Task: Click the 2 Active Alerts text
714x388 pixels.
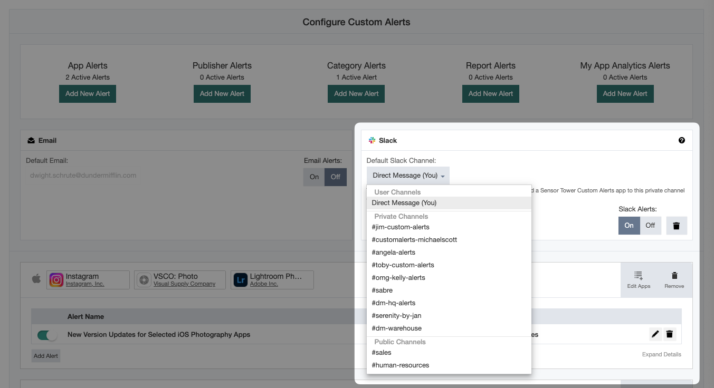Action: pyautogui.click(x=88, y=77)
